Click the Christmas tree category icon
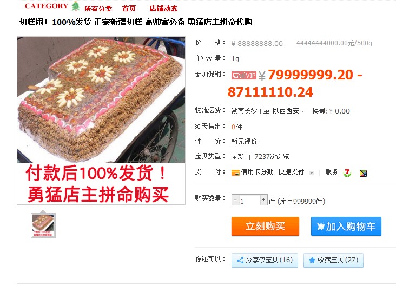The image size is (396, 286). click(75, 6)
